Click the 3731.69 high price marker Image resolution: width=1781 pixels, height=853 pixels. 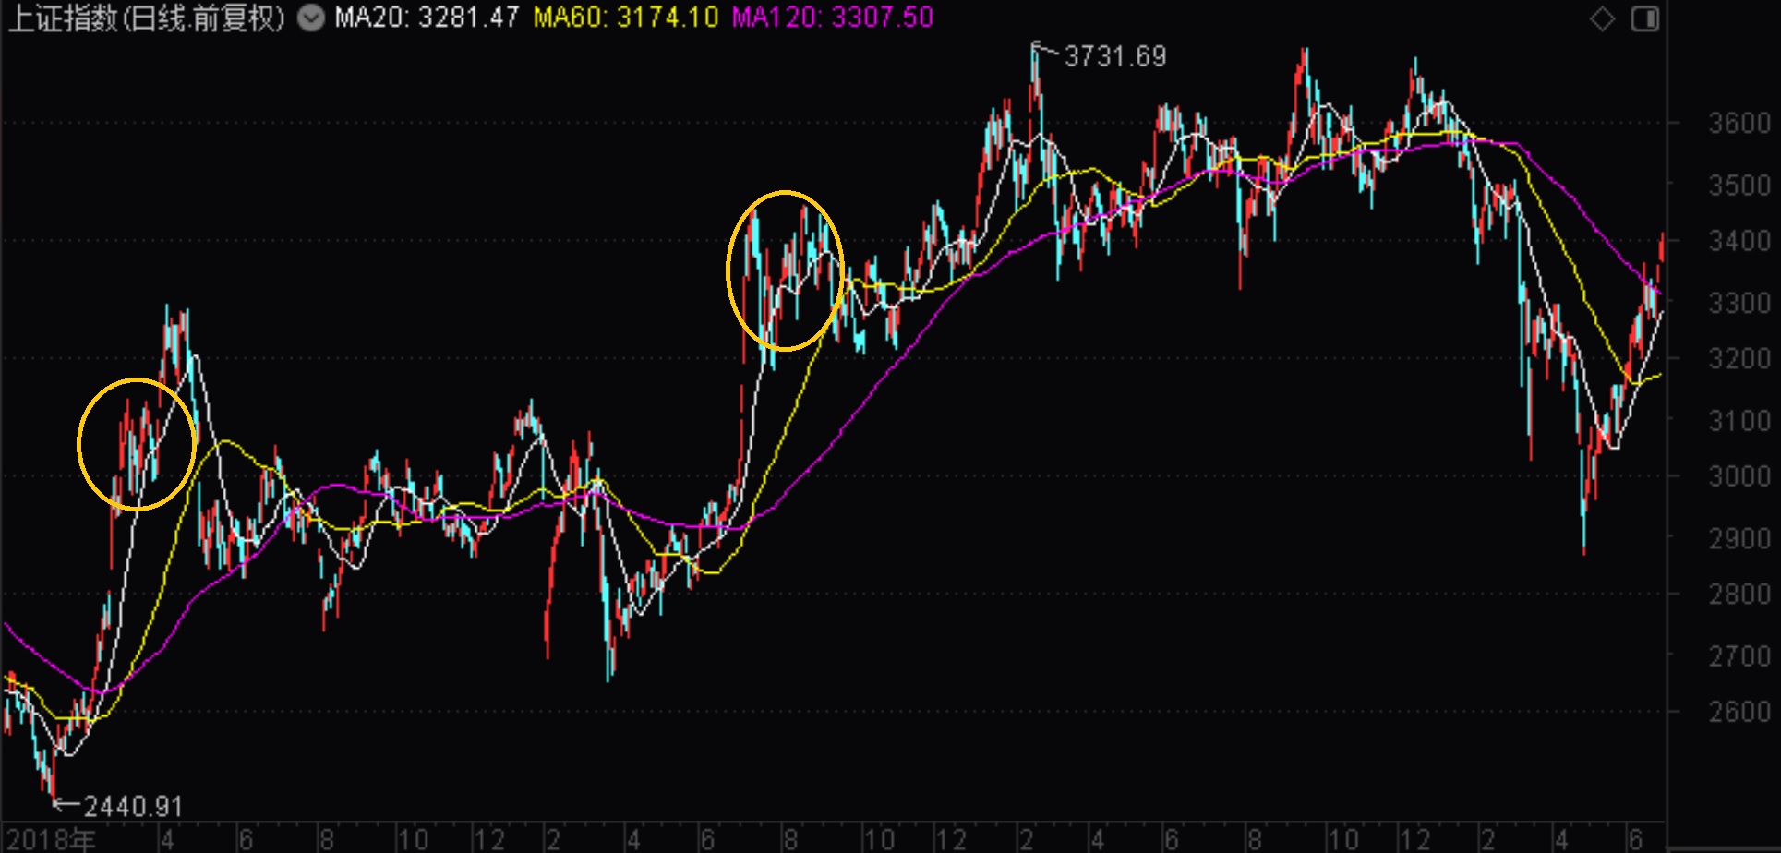1114,57
